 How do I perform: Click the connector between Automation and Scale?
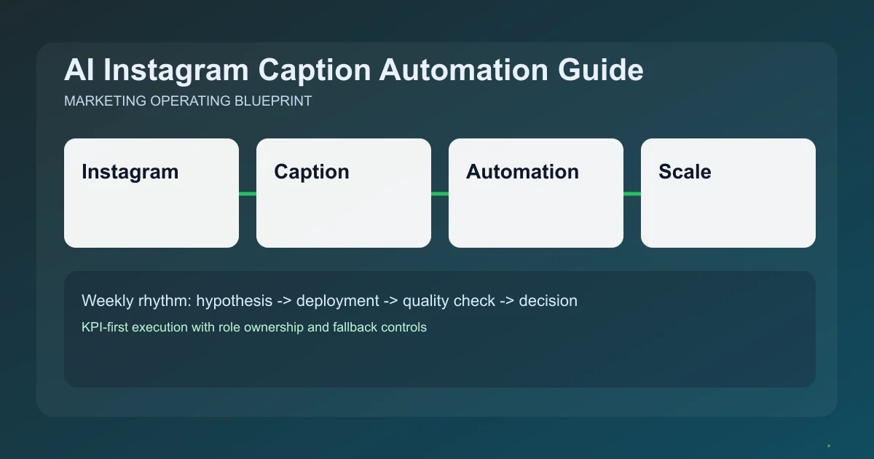click(632, 192)
